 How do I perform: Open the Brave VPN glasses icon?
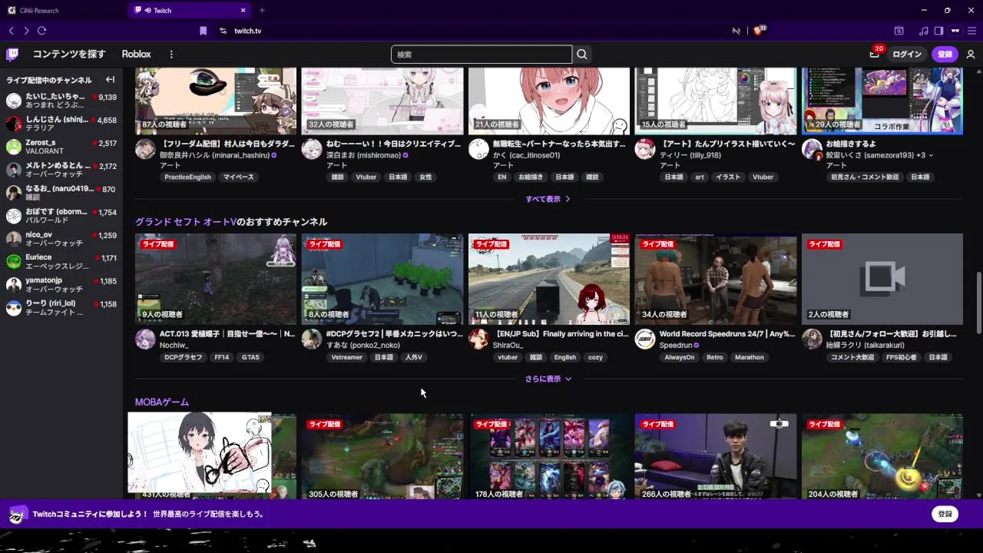pos(955,31)
